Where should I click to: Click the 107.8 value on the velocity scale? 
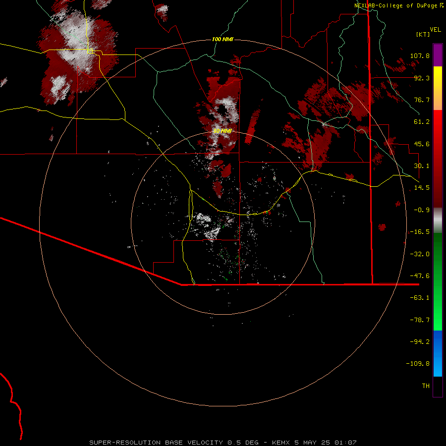click(x=420, y=56)
